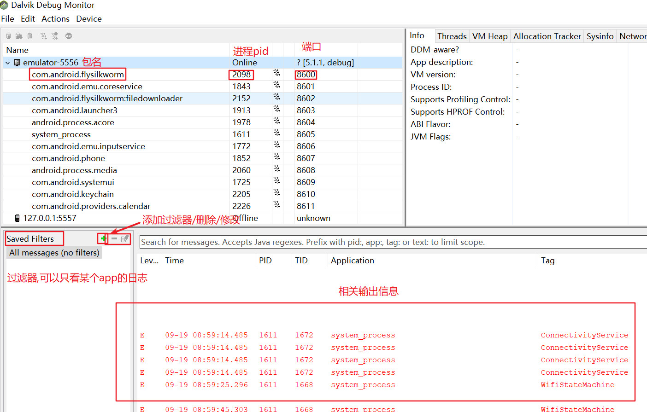Image resolution: width=647 pixels, height=412 pixels.
Task: Switch to the Threads tab
Action: click(x=452, y=36)
